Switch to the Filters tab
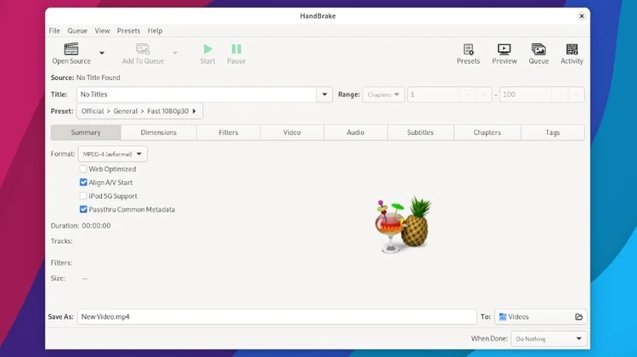The image size is (637, 357). [228, 133]
